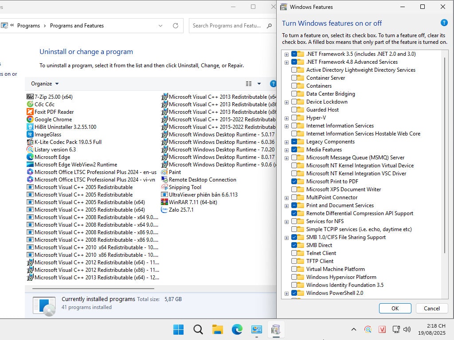Click the refresh icon in address bar
The width and height of the screenshot is (454, 340).
[x=176, y=25]
